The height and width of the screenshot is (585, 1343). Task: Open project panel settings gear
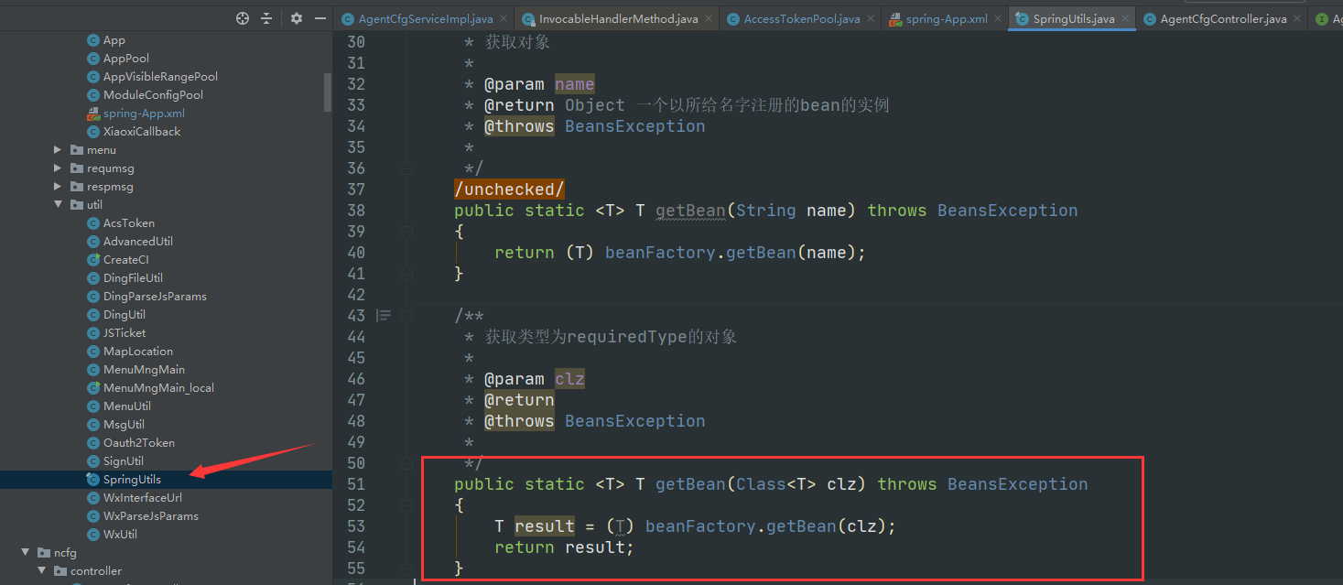296,18
